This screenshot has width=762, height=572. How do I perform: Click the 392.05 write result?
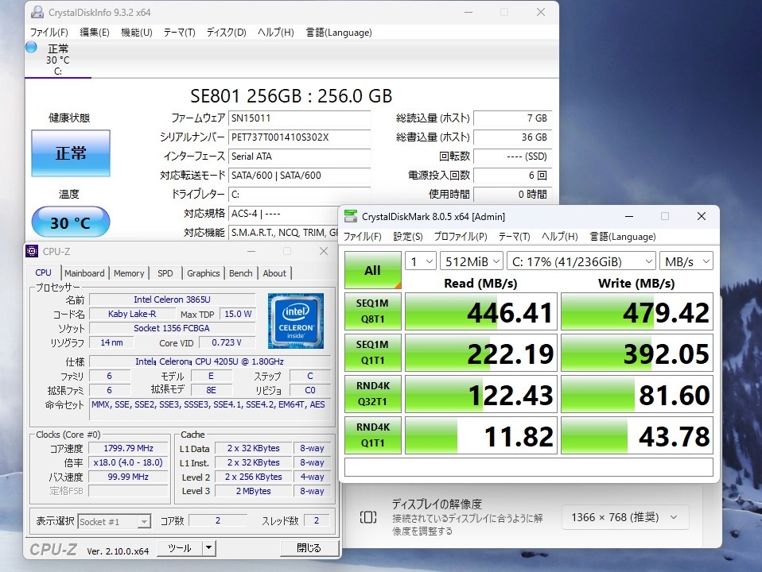tap(637, 353)
